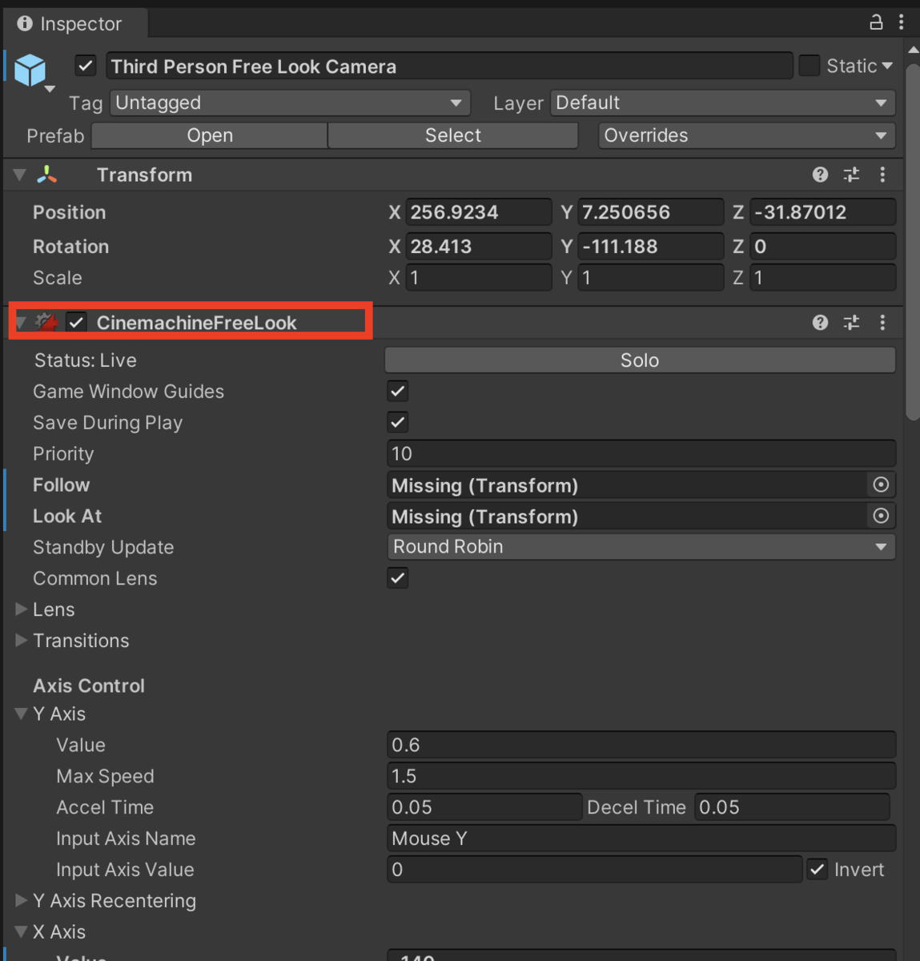Screen dimensions: 920x961
Task: Click the Position X field
Action: pyautogui.click(x=478, y=212)
